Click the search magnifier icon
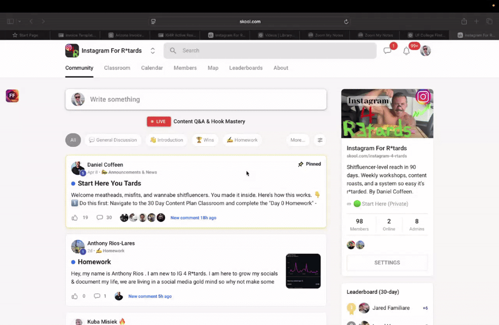Viewport: 499px width, 325px height. point(173,50)
